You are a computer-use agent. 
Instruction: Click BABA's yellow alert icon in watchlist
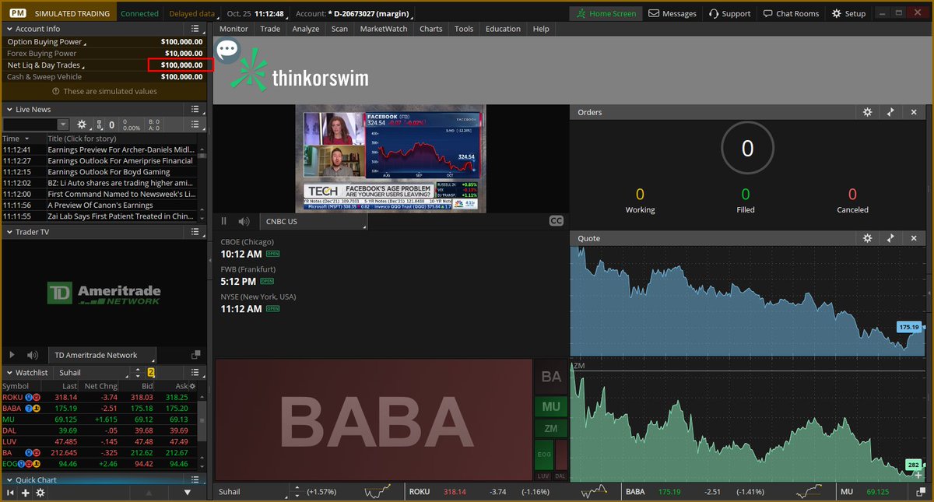pyautogui.click(x=38, y=408)
